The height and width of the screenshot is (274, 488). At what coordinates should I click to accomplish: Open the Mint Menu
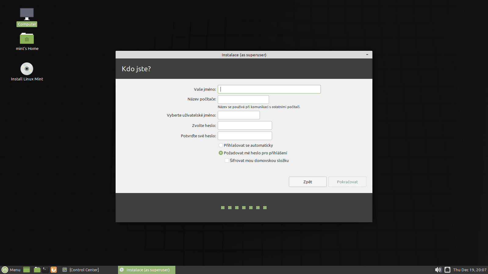[x=12, y=270]
